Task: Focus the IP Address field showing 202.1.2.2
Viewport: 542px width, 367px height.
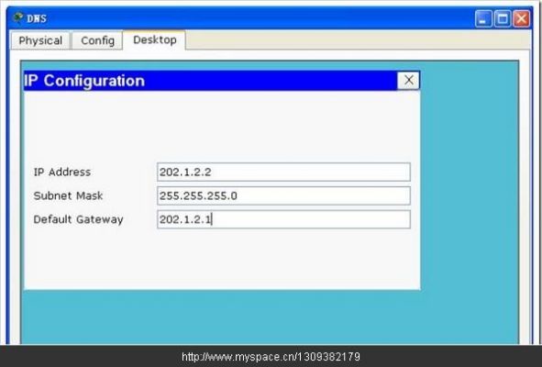Action: coord(283,172)
